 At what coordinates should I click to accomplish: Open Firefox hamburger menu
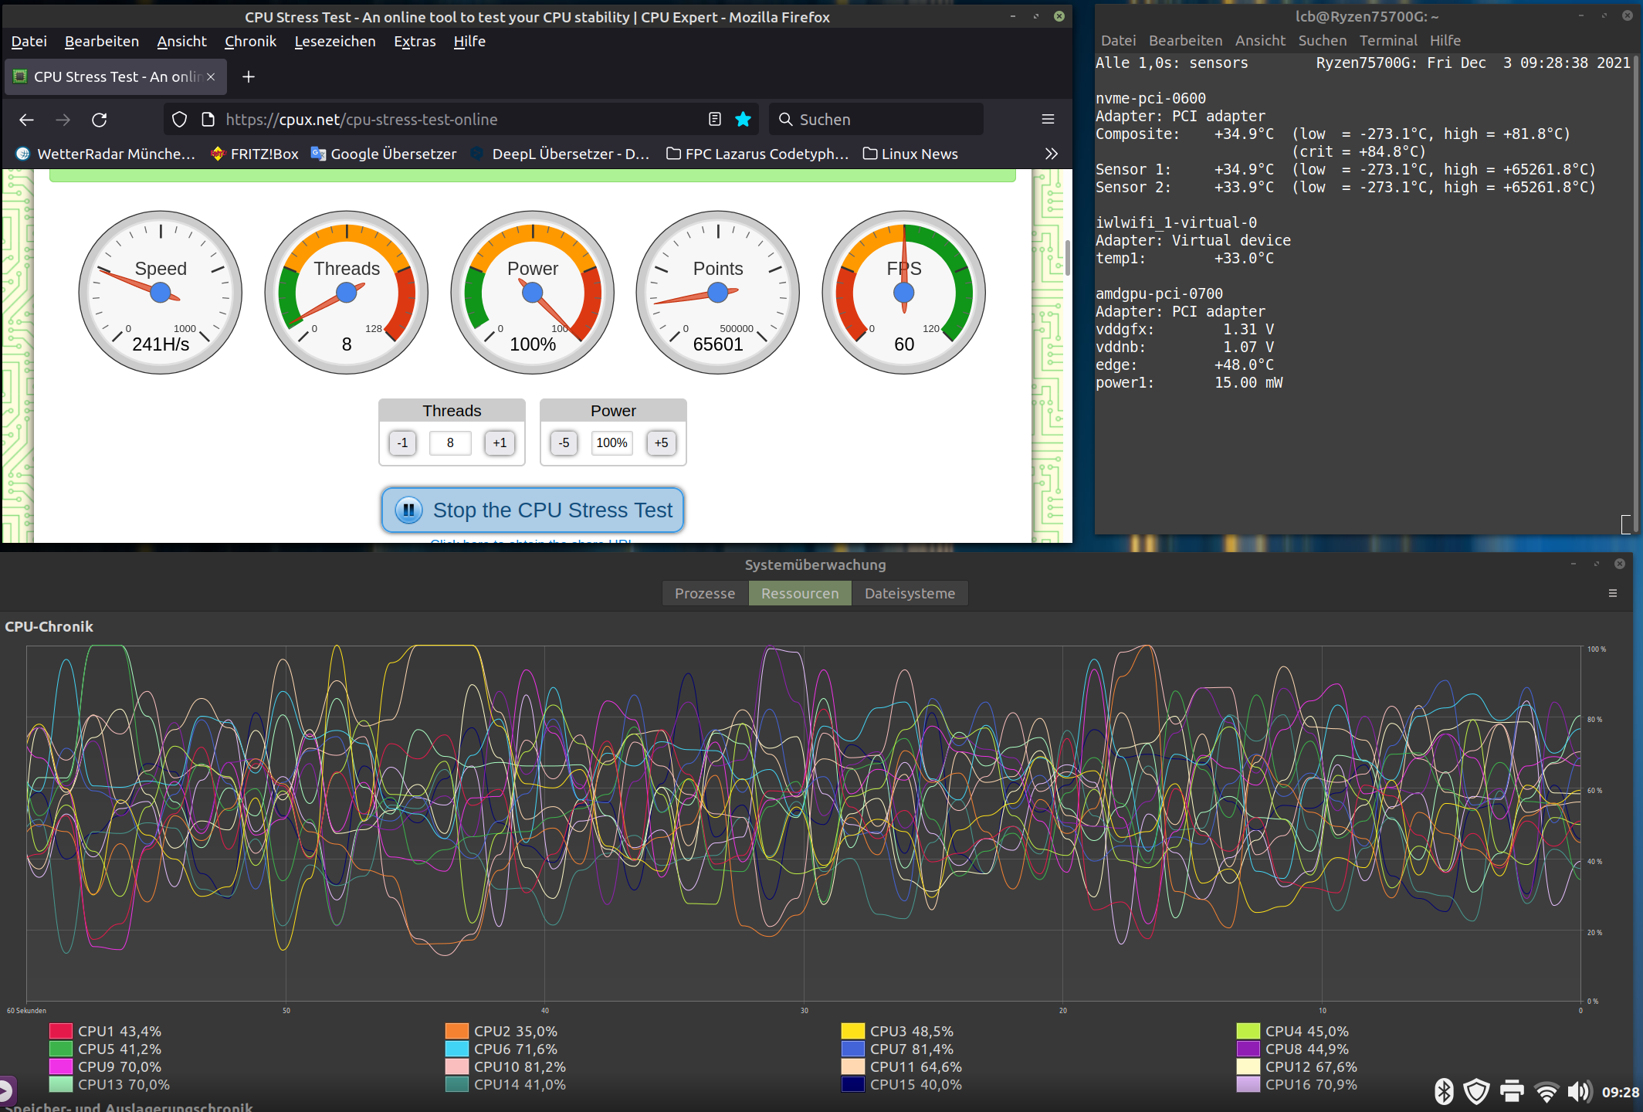1048,119
